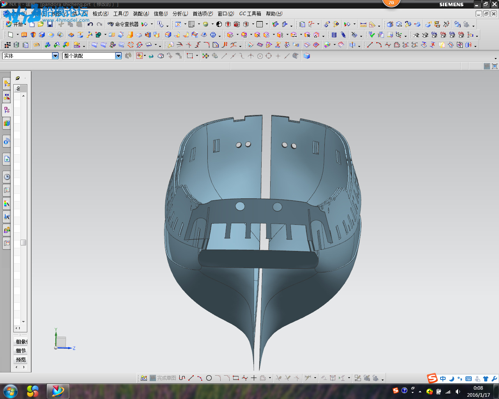Click the blue cube view icon on selection bar
Image resolution: width=499 pixels, height=399 pixels.
click(x=307, y=56)
